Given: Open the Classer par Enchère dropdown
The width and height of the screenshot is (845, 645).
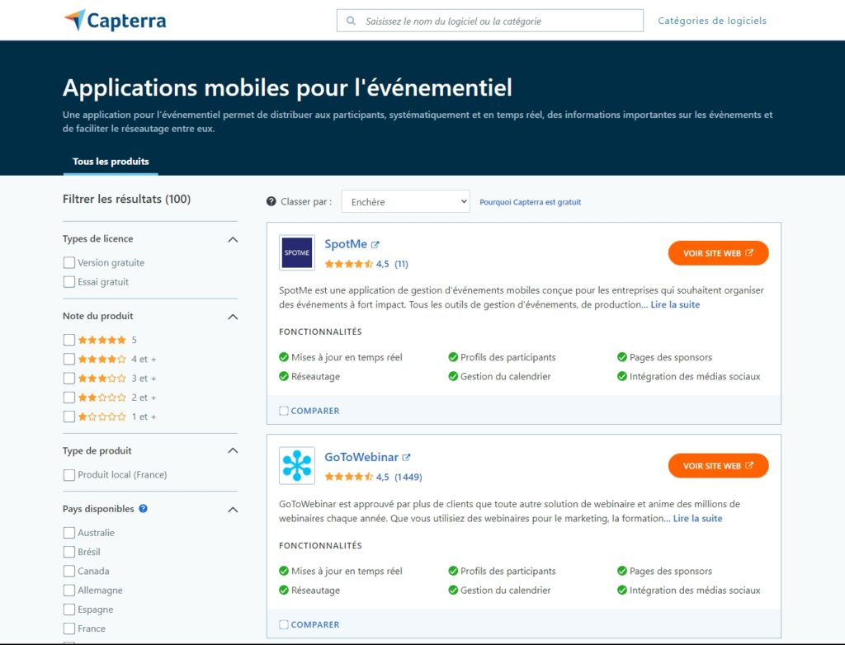Looking at the screenshot, I should click(x=406, y=201).
